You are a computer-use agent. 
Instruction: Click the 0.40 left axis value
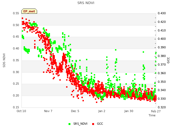pyautogui.click(x=16, y=48)
